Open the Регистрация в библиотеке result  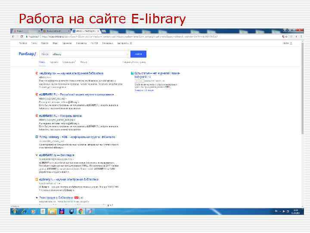point(56,198)
